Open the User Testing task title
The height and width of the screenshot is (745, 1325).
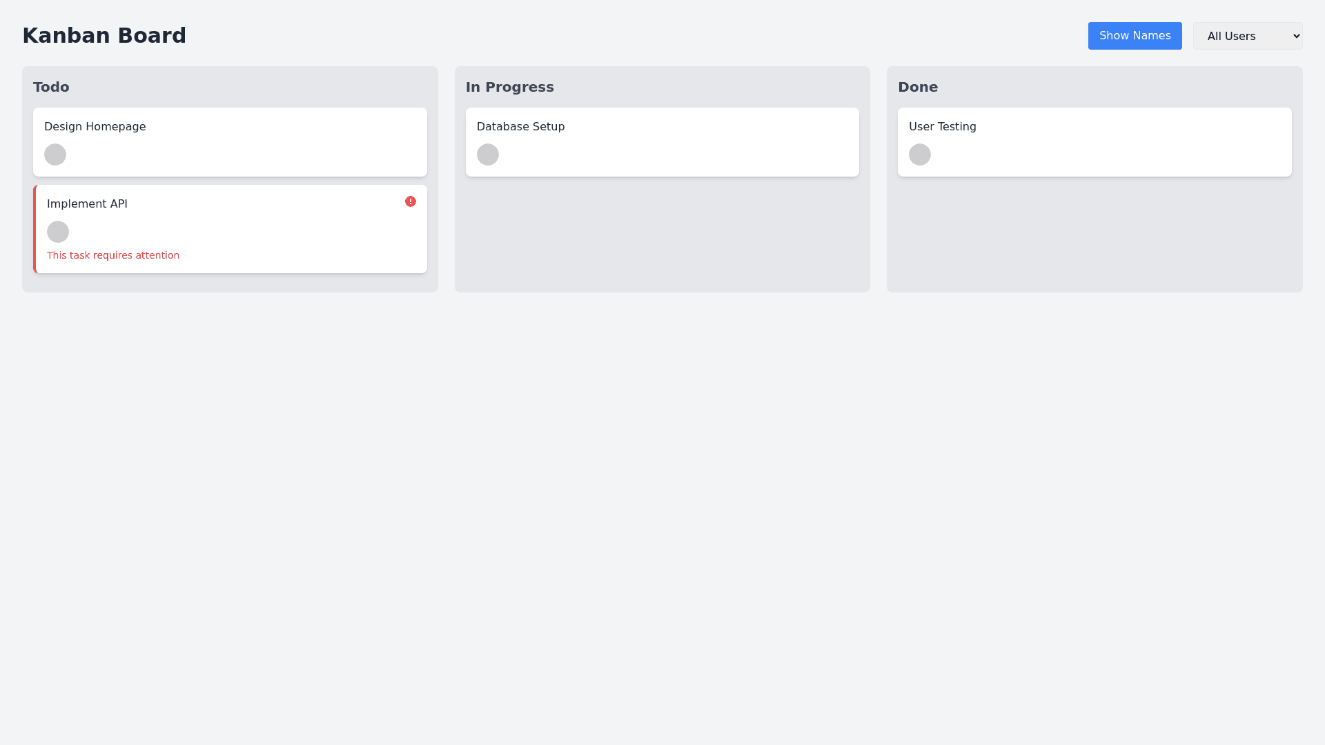tap(942, 127)
